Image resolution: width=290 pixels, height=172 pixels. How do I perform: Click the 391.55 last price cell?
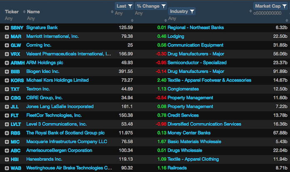126,71
